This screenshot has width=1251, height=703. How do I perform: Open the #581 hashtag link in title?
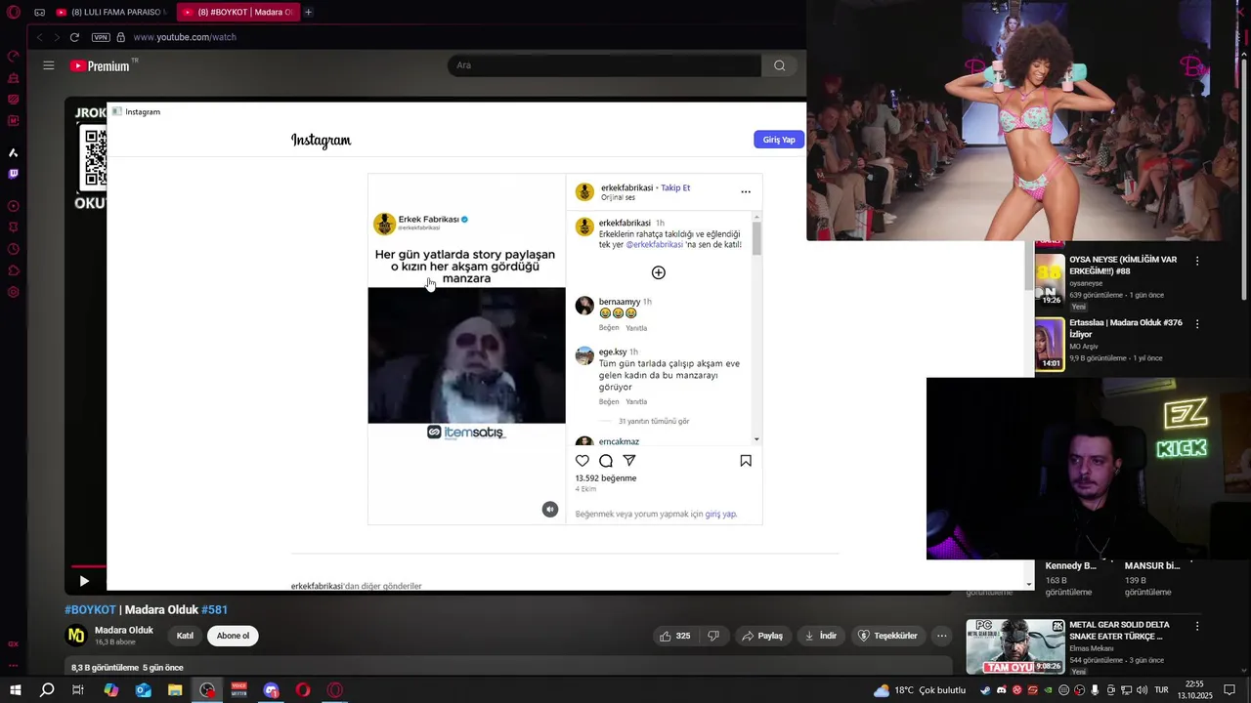[x=214, y=609]
